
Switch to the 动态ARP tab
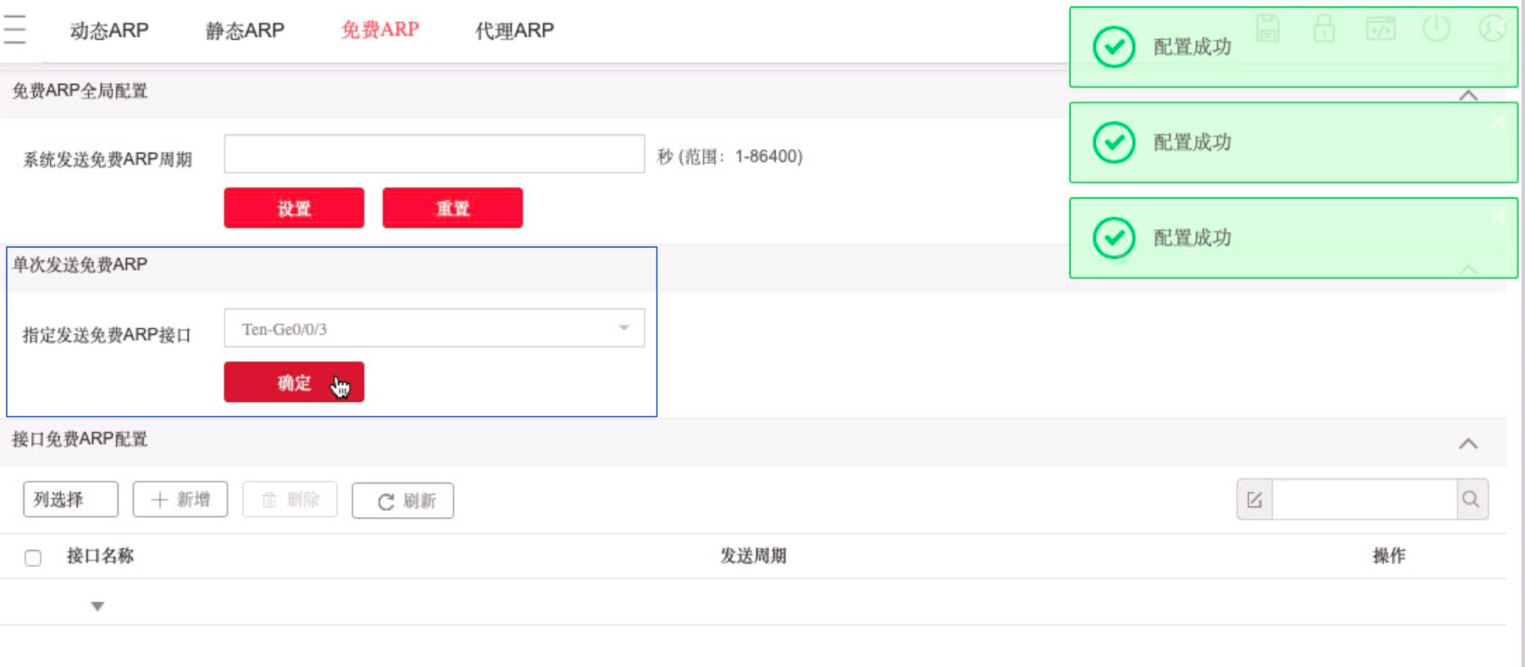coord(110,30)
